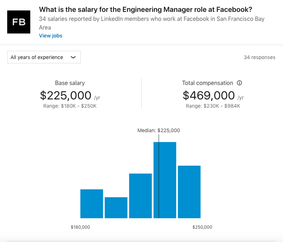Click the $250,000 axis label
283x242 pixels.
coord(202,227)
